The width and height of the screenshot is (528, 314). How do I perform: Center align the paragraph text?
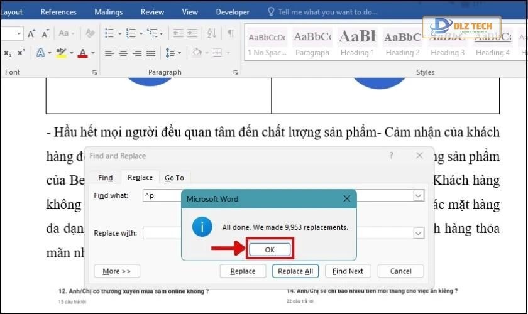coord(123,53)
